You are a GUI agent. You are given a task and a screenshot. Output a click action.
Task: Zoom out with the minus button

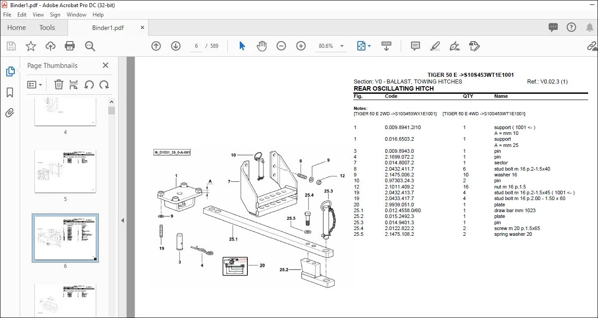[281, 46]
